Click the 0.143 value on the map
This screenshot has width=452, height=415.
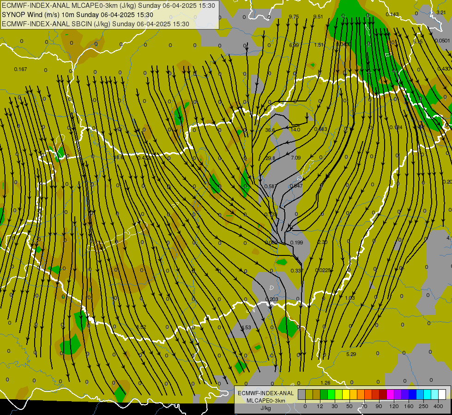[x=392, y=14]
